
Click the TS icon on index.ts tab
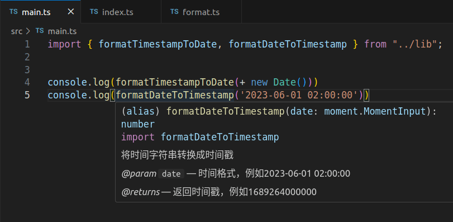94,12
